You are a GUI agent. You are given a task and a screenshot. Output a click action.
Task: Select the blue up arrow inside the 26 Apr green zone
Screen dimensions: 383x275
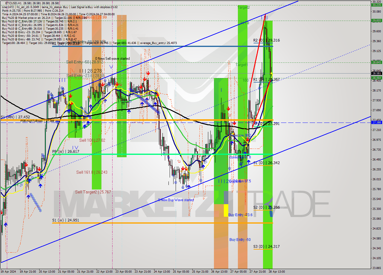[232, 142]
